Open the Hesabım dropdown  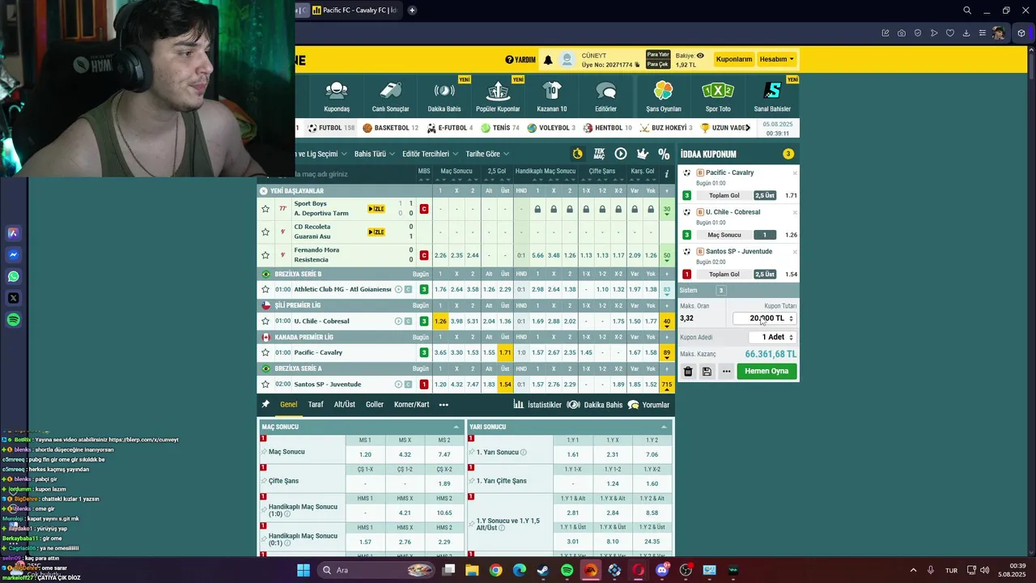776,59
